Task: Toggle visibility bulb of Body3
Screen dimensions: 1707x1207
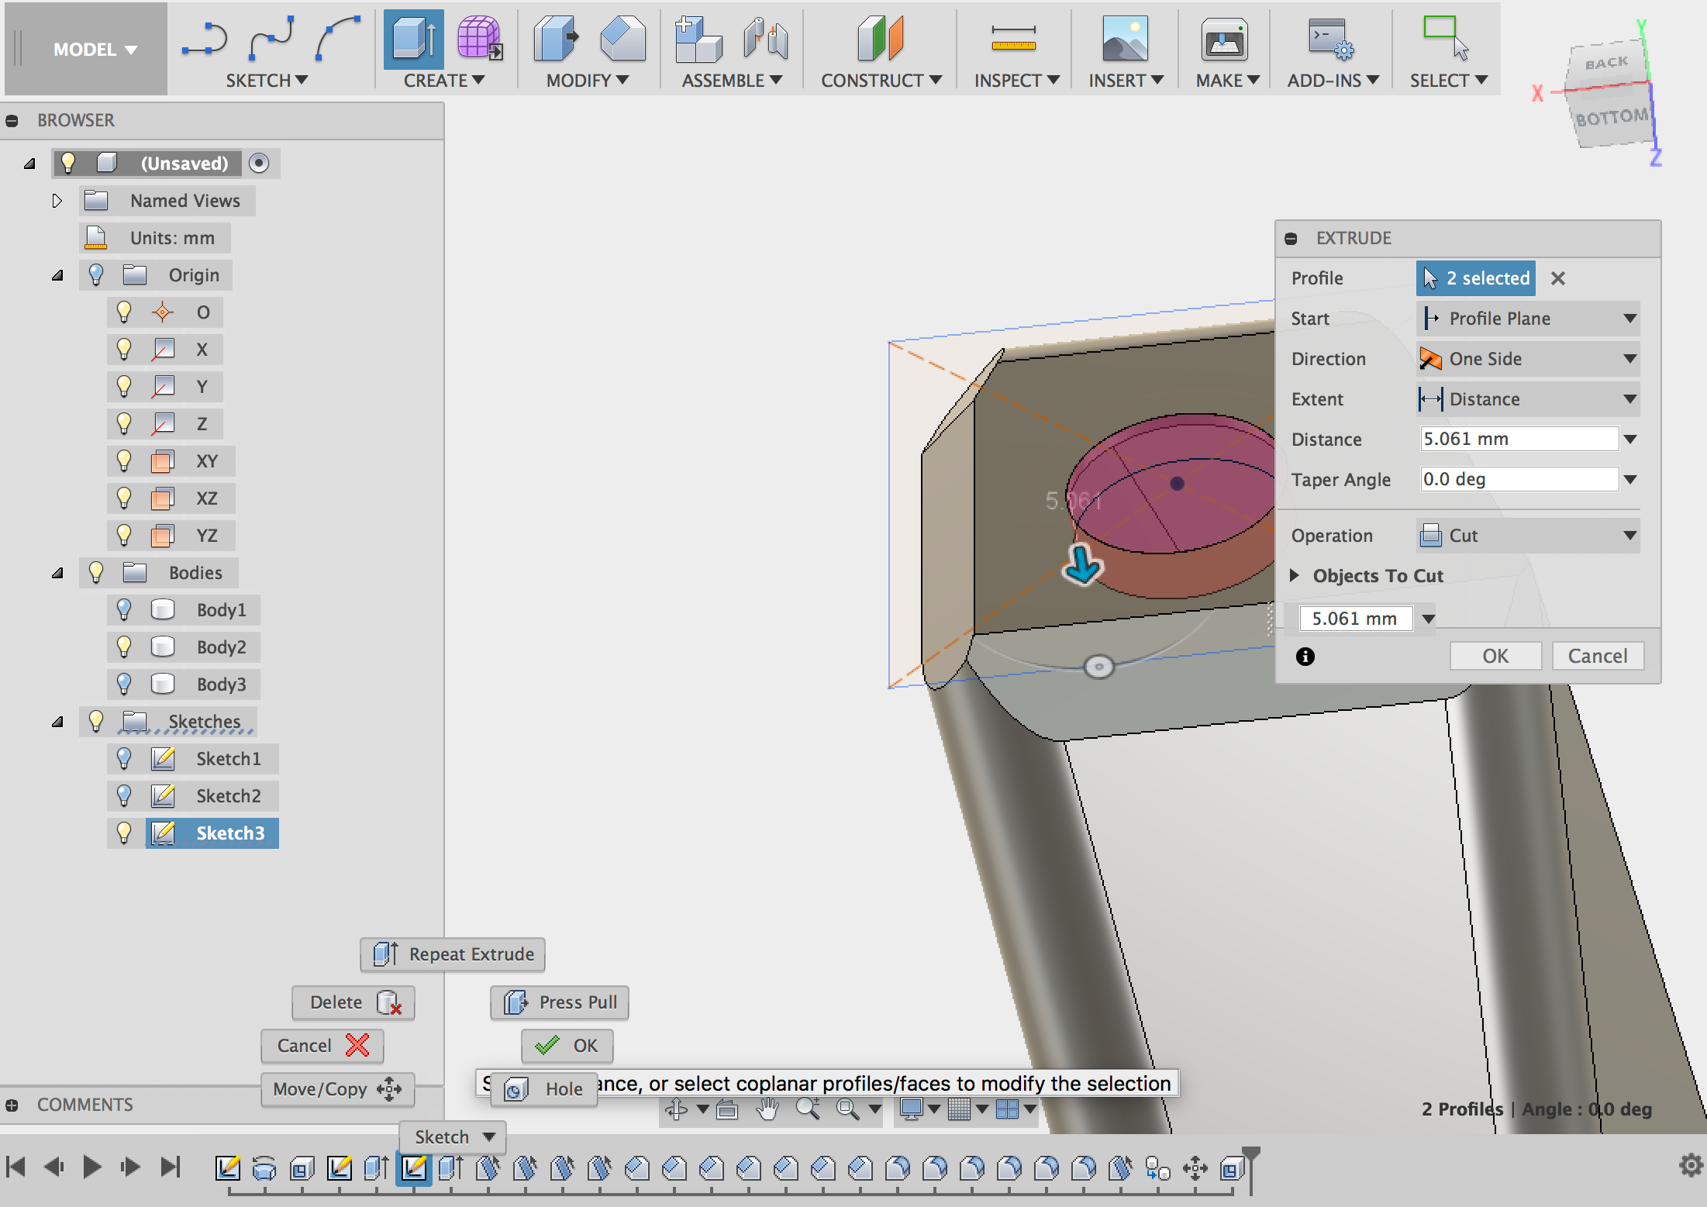Action: tap(124, 684)
